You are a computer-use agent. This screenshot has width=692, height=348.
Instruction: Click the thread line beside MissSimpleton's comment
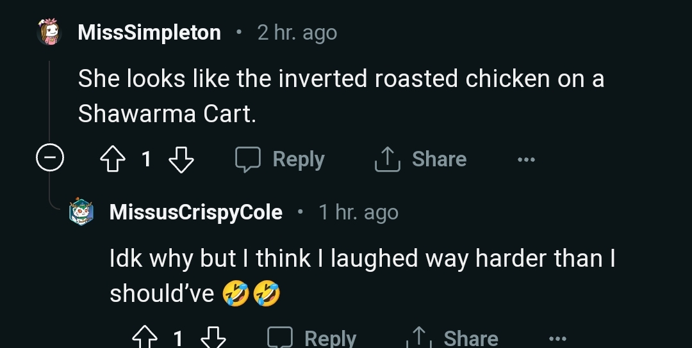point(49,102)
